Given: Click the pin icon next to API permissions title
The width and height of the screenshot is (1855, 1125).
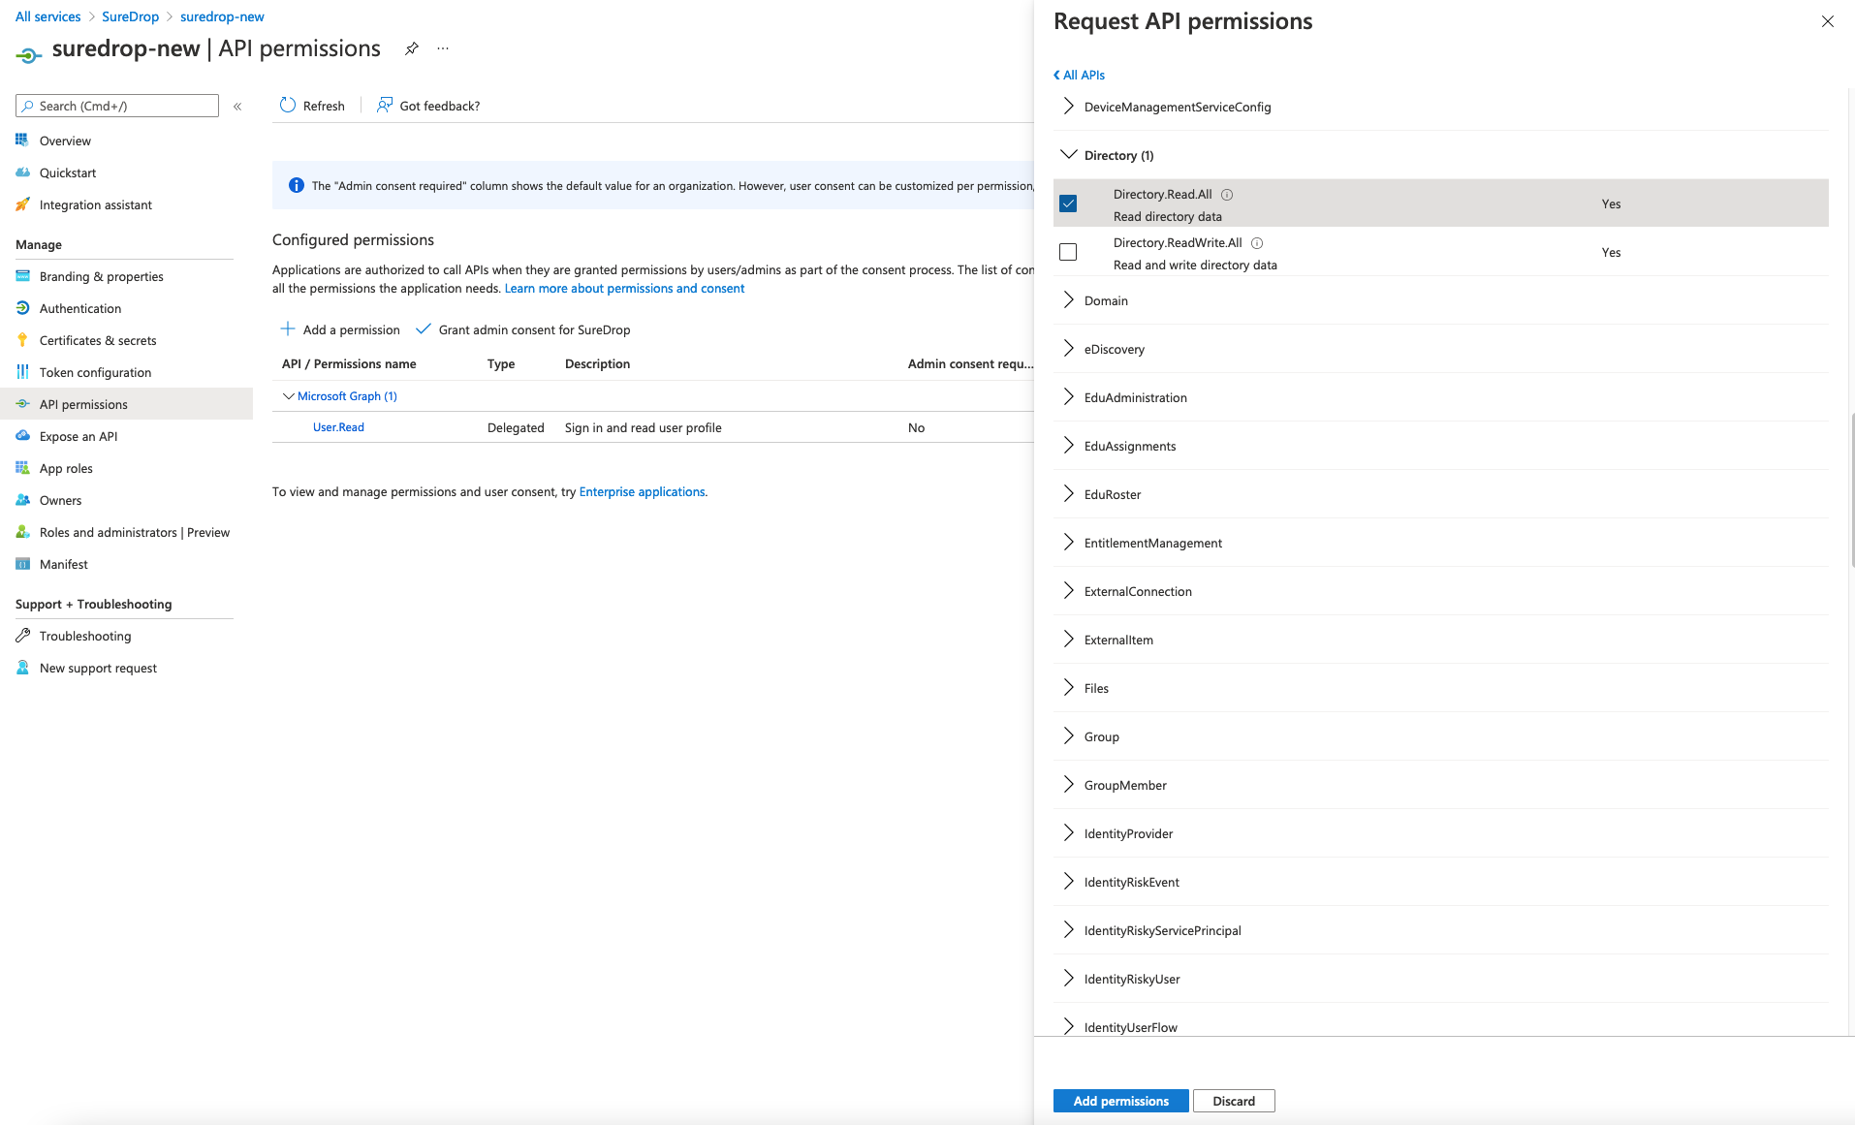Looking at the screenshot, I should [x=412, y=48].
